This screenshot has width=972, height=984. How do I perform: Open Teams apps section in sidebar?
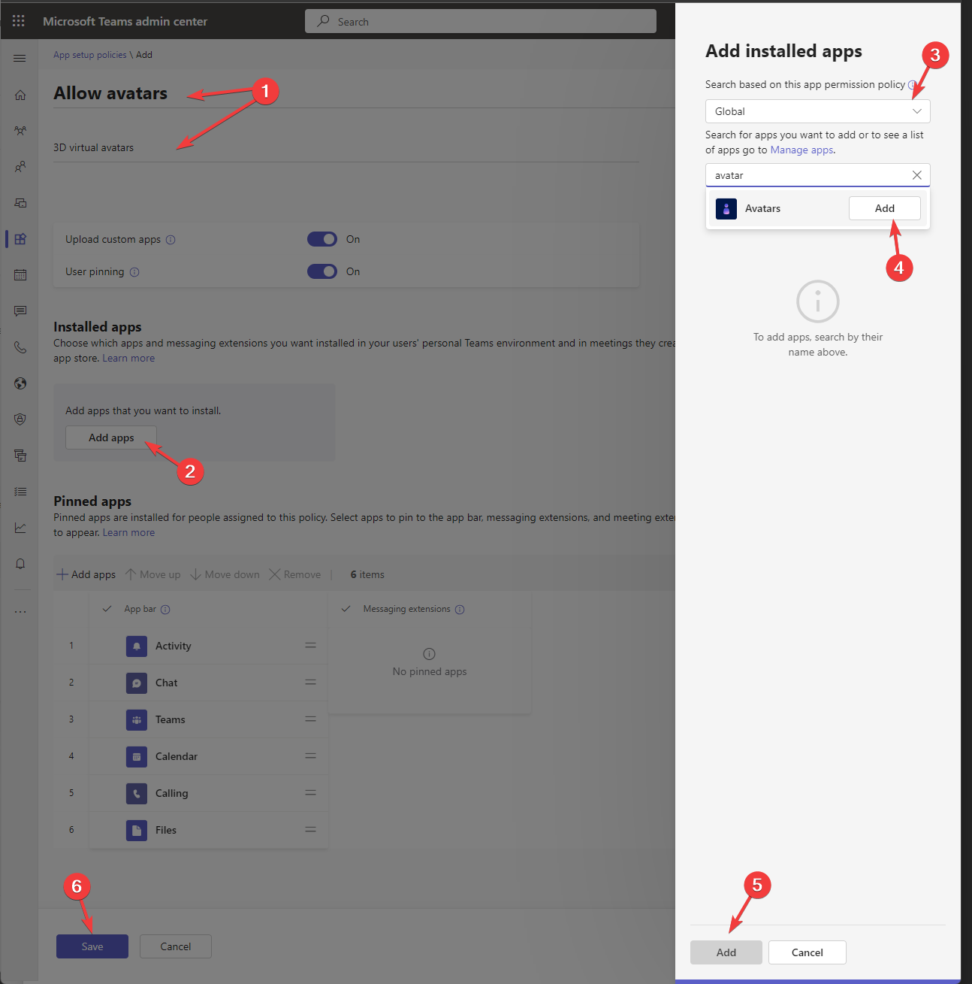point(20,239)
